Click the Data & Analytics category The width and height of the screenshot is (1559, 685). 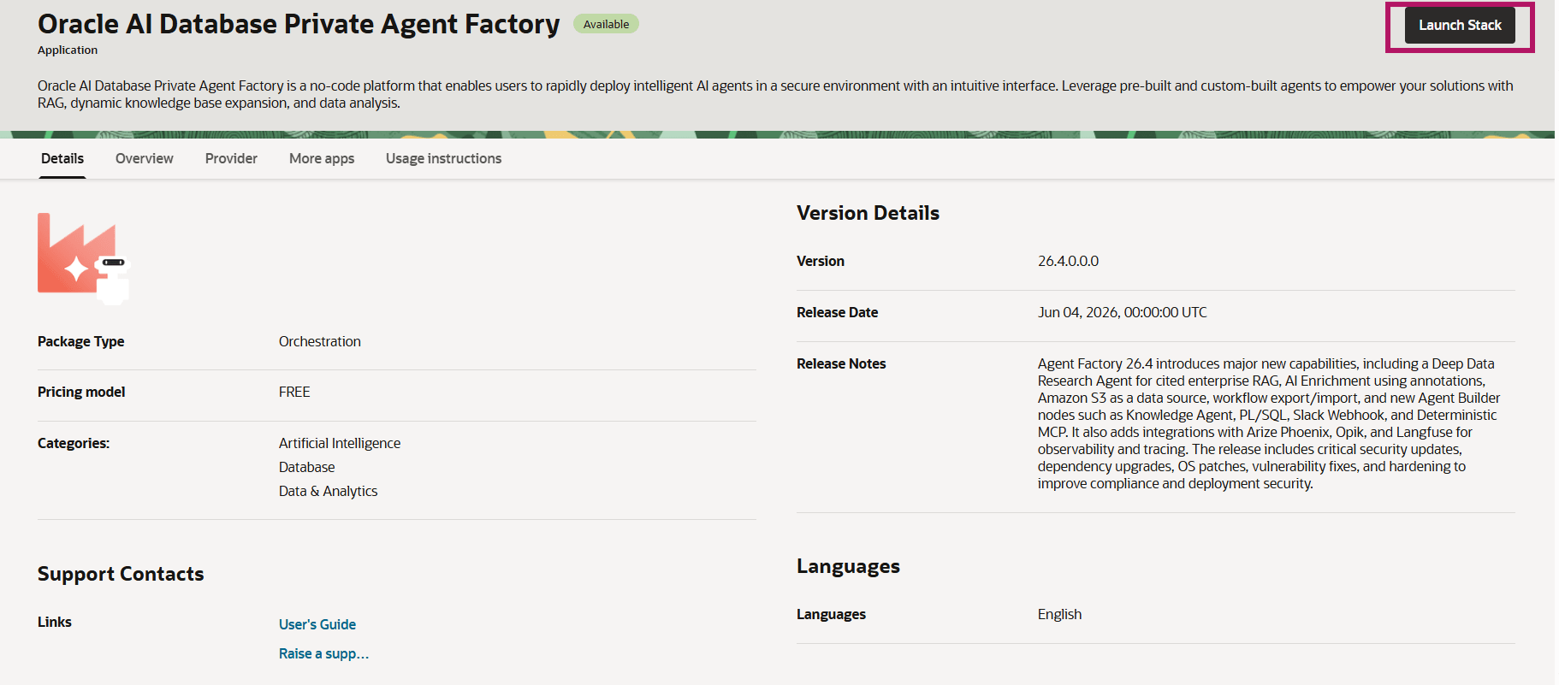328,491
